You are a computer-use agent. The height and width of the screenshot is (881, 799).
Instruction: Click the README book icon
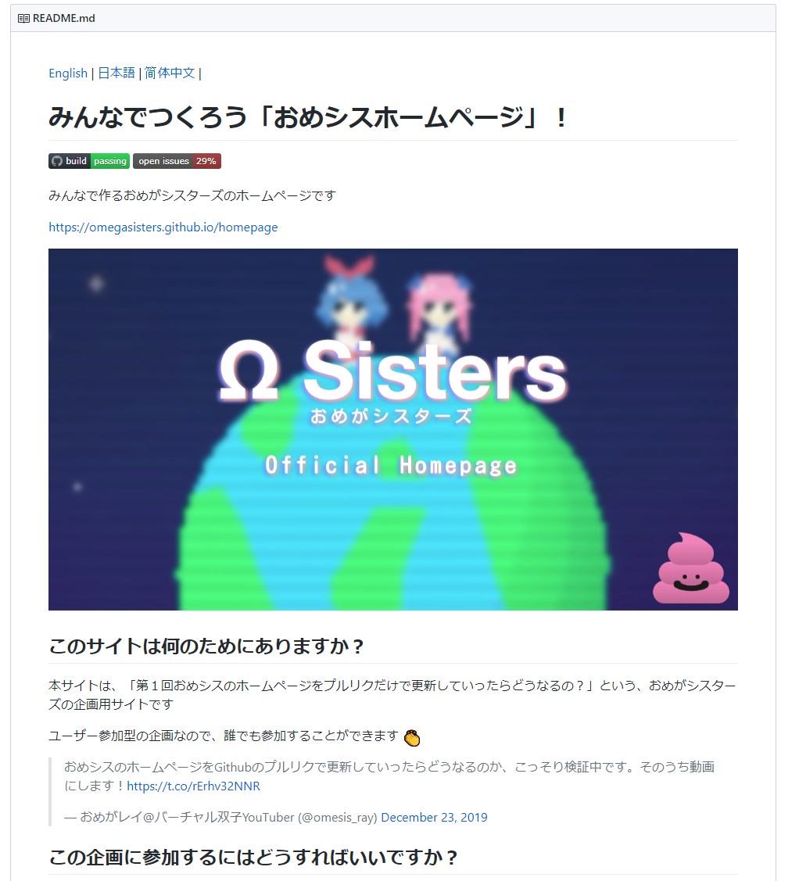23,19
